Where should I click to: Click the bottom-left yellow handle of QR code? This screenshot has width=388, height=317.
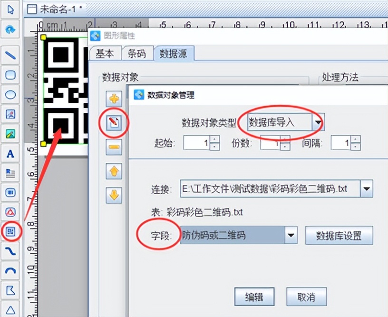(43, 144)
